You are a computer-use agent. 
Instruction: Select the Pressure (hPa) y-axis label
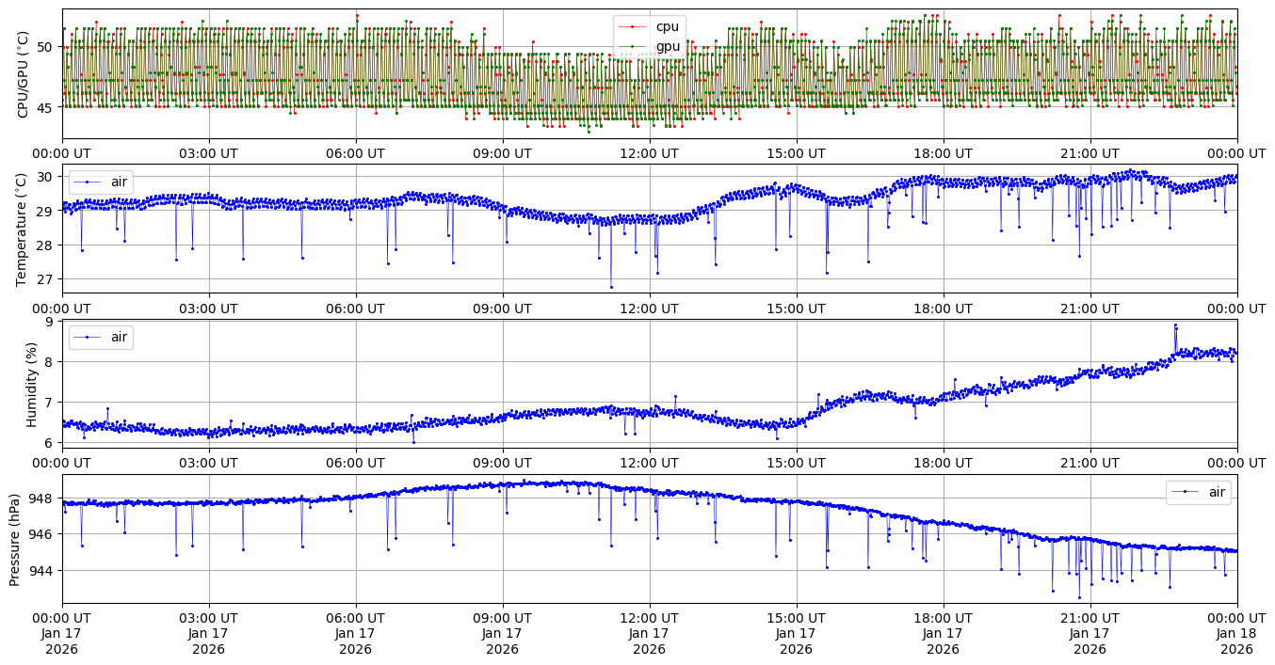[16, 539]
